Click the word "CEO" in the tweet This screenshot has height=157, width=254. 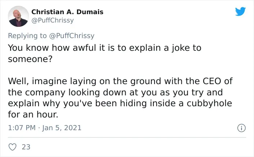pos(212,81)
